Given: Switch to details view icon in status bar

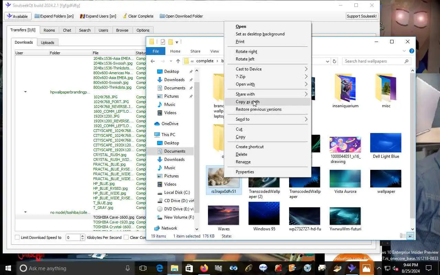Looking at the screenshot, I should (403, 236).
